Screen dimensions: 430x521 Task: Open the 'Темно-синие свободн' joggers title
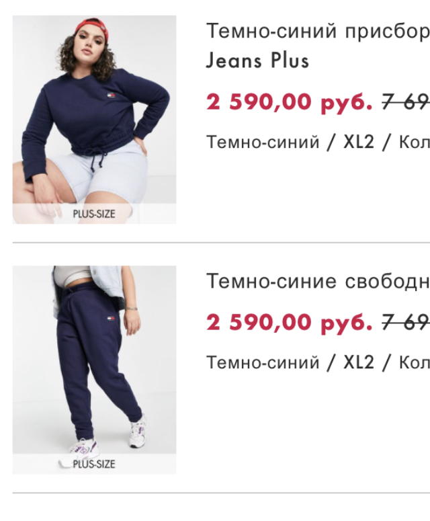coord(318,281)
